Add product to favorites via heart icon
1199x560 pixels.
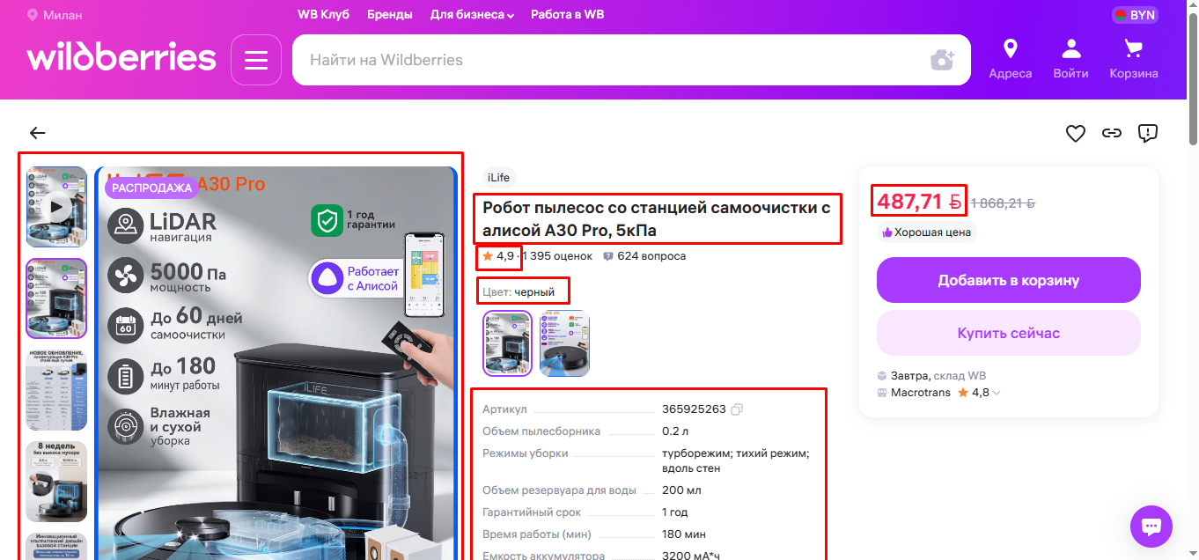coord(1075,133)
